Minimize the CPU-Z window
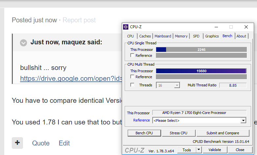 216,27
